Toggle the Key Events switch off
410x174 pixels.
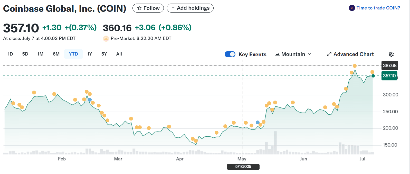tap(230, 54)
